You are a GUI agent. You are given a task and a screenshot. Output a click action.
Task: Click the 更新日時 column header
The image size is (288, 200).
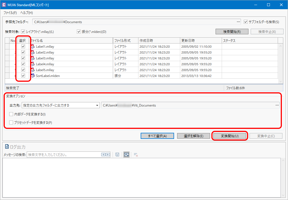click(x=201, y=40)
